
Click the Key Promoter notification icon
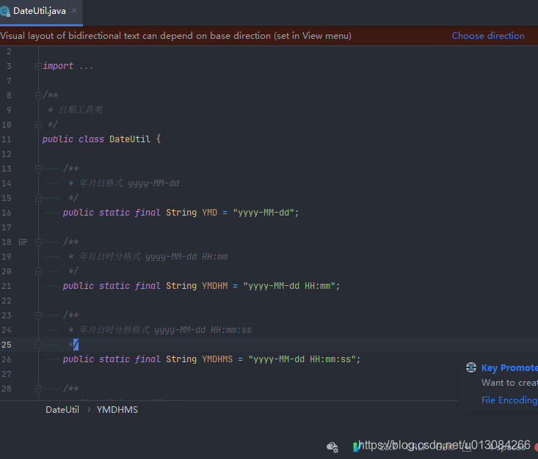471,367
